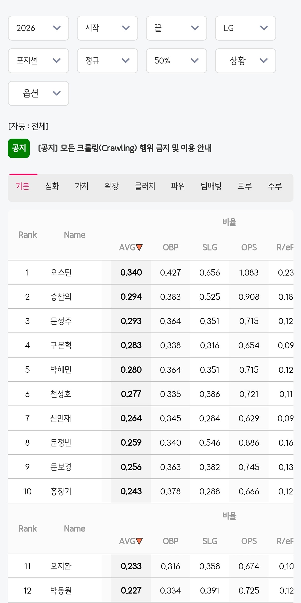Select the 팀배팅 tab
Viewport: 301px width, 603px height.
click(x=211, y=186)
